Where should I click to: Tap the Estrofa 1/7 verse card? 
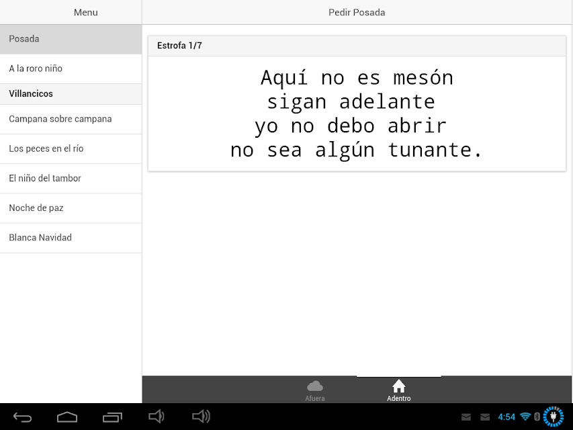click(357, 103)
